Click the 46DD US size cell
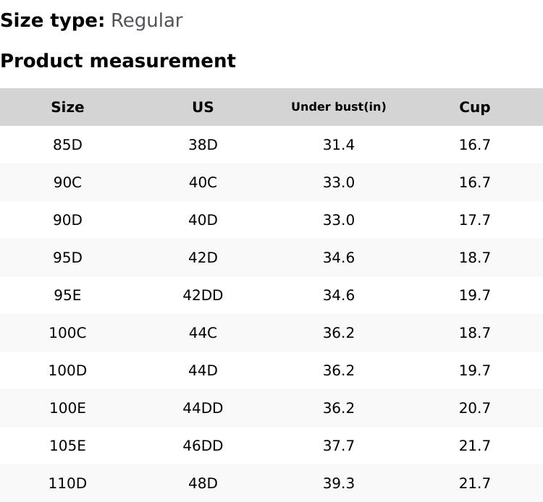543x502 pixels. (203, 446)
